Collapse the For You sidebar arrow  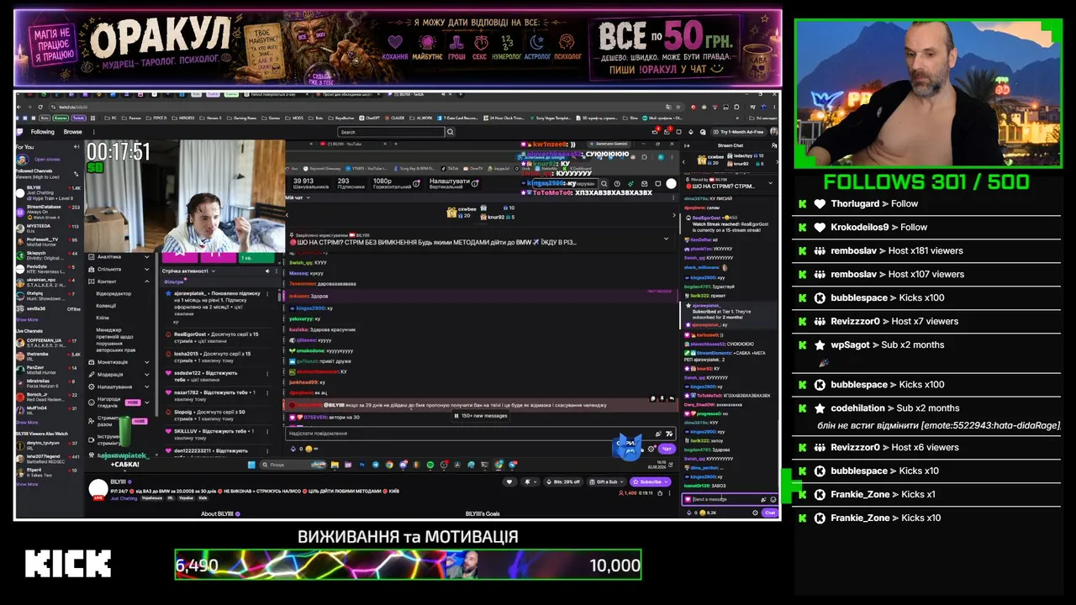[76, 147]
